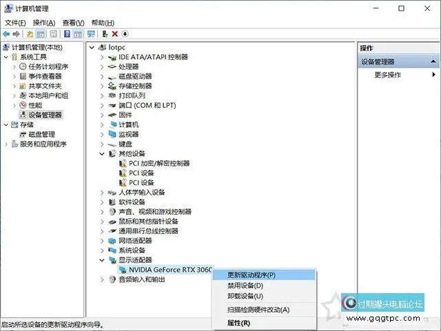Image resolution: width=441 pixels, height=331 pixels.
Task: Choose 属性(R) from context menu
Action: (264, 323)
